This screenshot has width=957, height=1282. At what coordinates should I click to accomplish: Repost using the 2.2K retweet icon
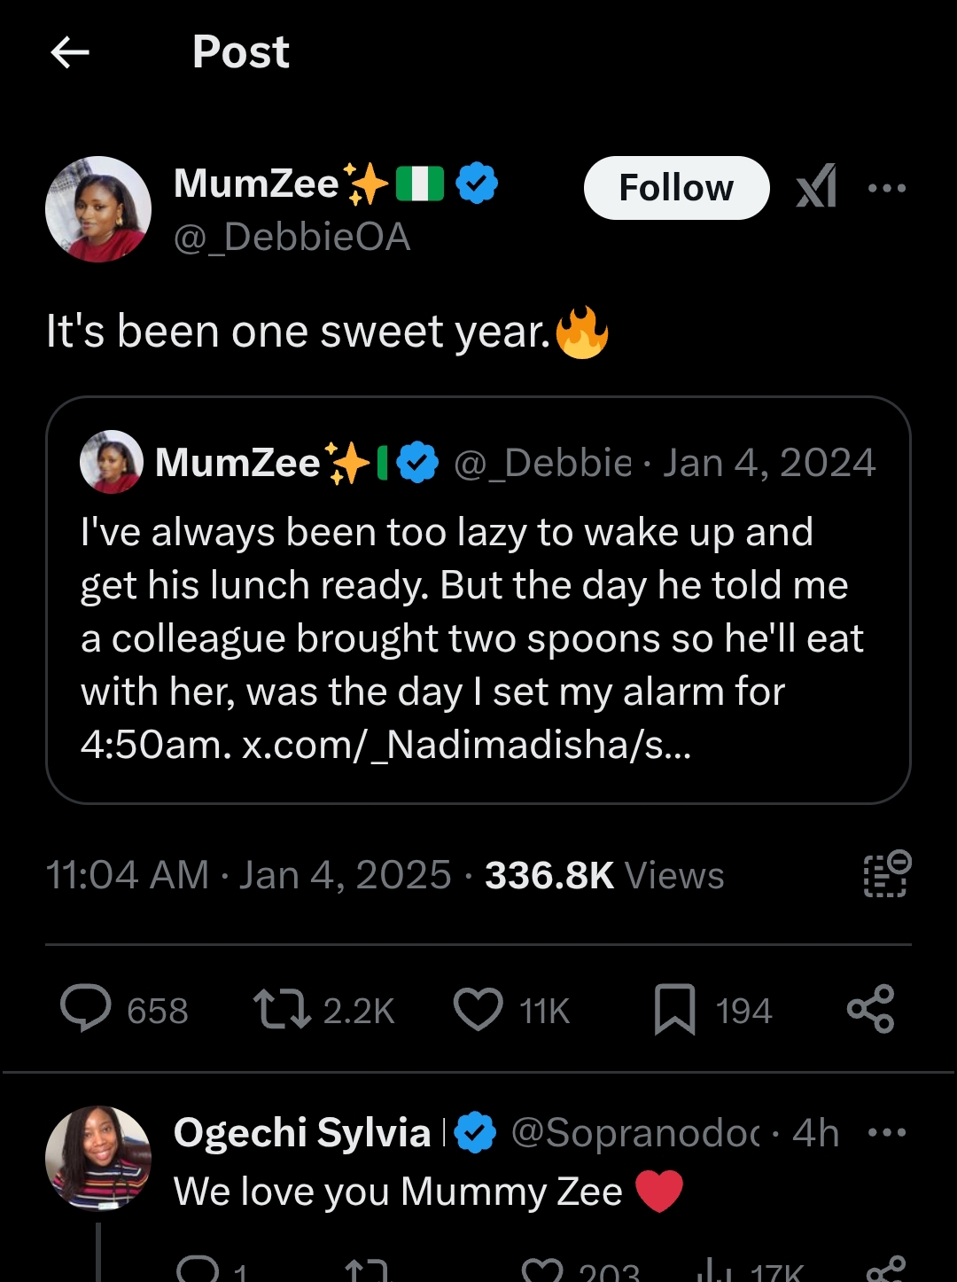(x=282, y=1010)
